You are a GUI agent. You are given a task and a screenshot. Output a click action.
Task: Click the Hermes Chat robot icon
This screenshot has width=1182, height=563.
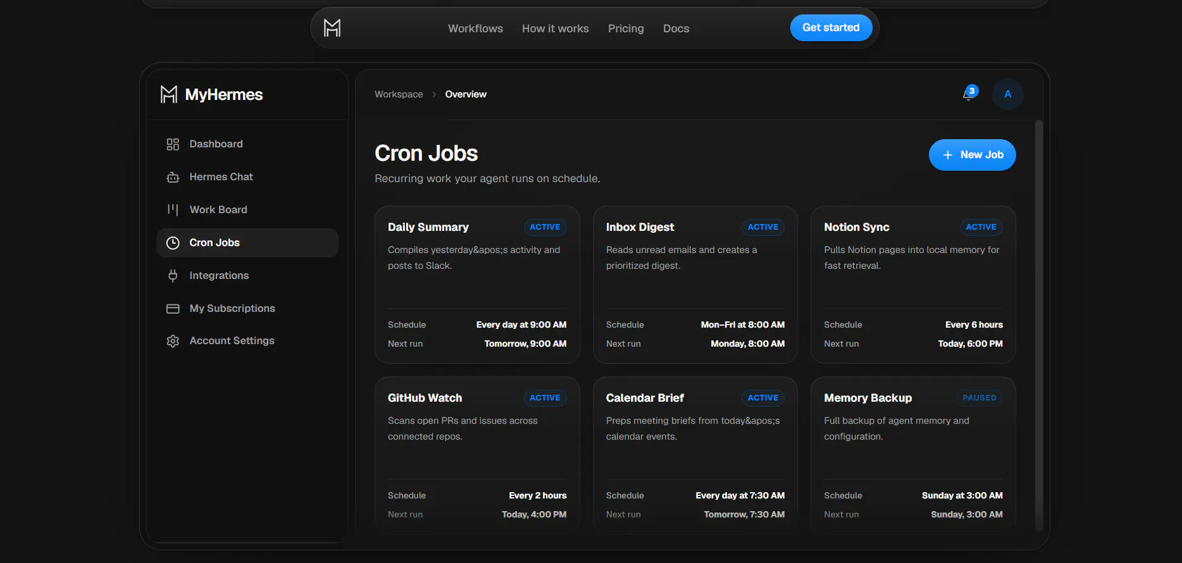tap(173, 177)
